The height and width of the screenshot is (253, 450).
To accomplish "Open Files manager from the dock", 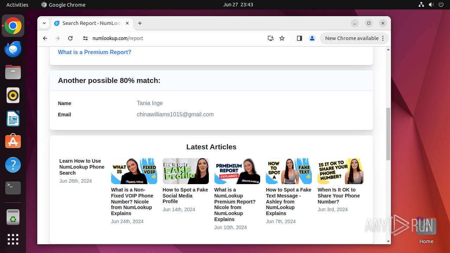I will [13, 72].
